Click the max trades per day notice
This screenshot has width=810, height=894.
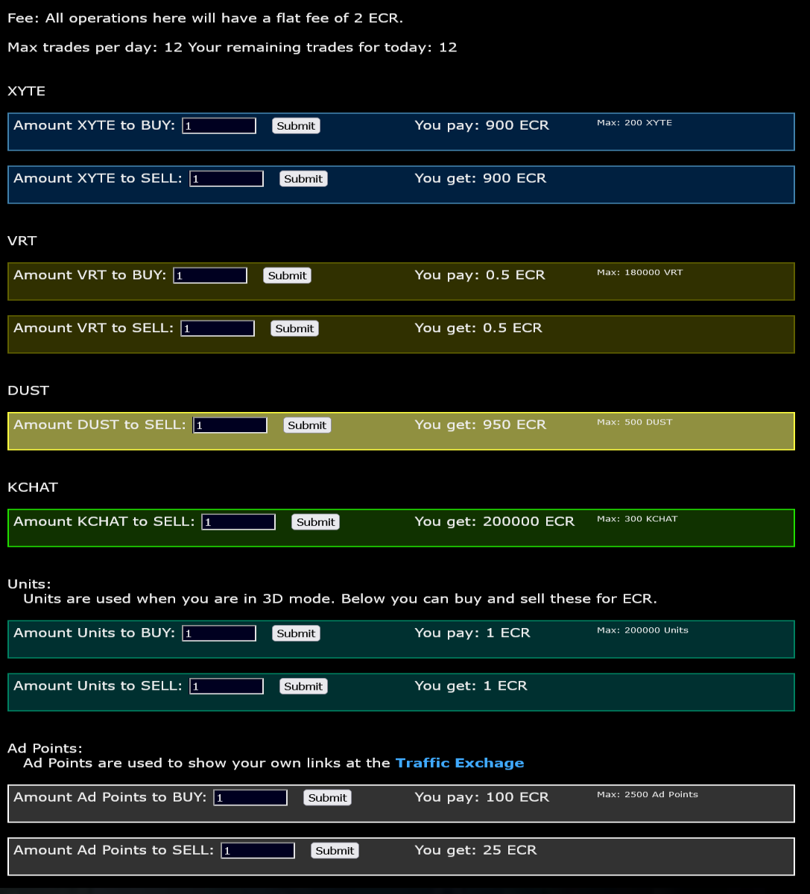[x=232, y=48]
